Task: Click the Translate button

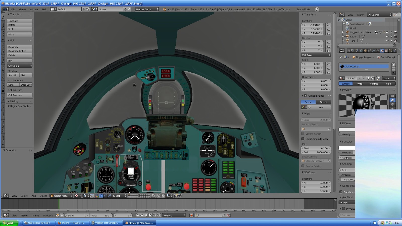Action: coord(20,21)
